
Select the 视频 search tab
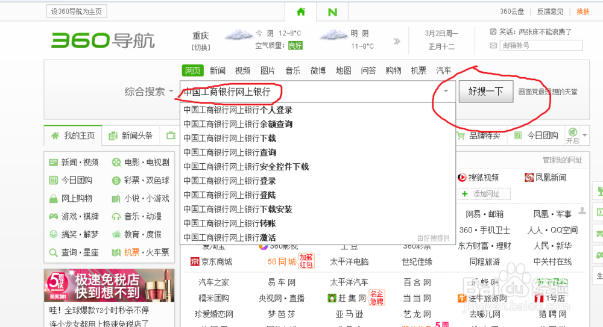pyautogui.click(x=242, y=70)
